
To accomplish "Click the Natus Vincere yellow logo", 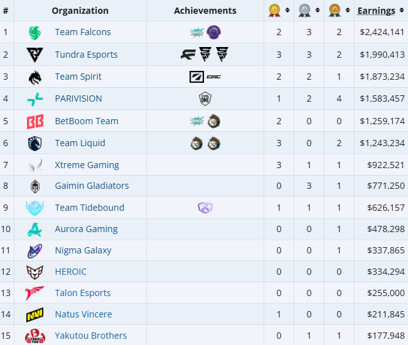I will coord(35,315).
